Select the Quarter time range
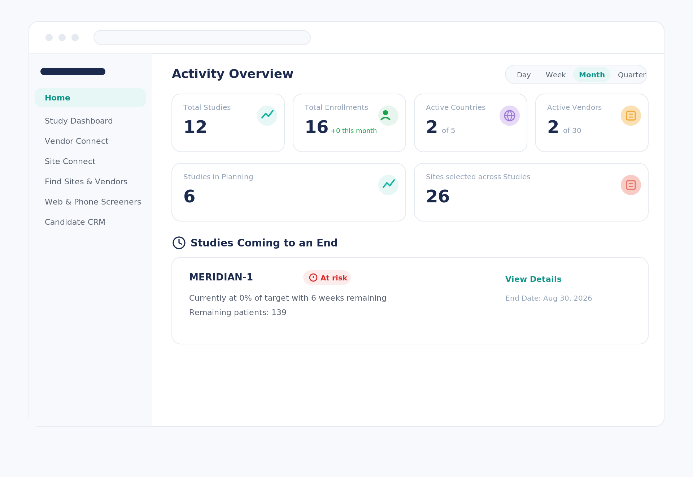 point(632,75)
